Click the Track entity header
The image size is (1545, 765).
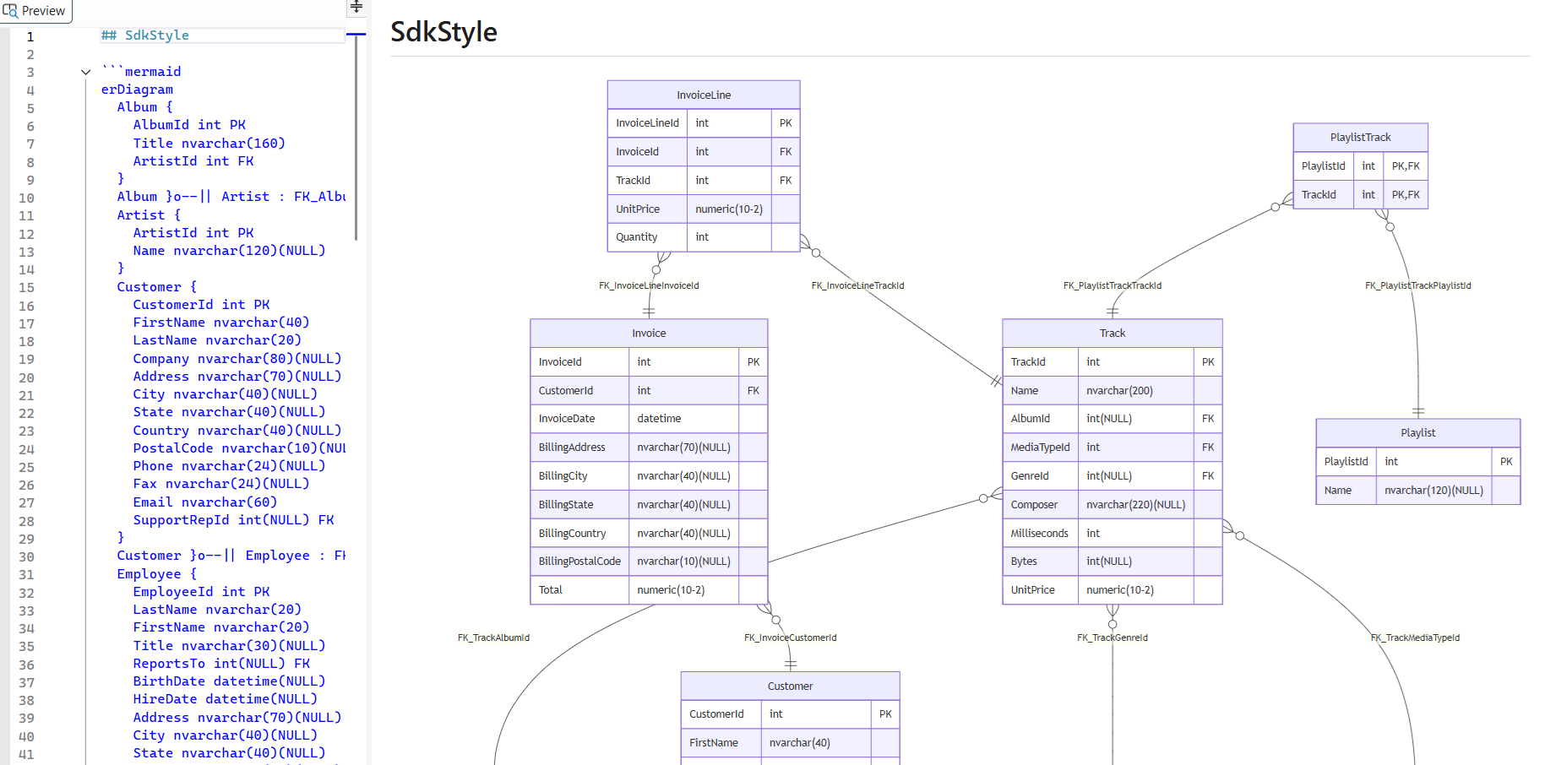(x=1113, y=334)
